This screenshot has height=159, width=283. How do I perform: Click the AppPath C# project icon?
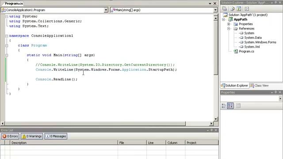[x=230, y=19]
